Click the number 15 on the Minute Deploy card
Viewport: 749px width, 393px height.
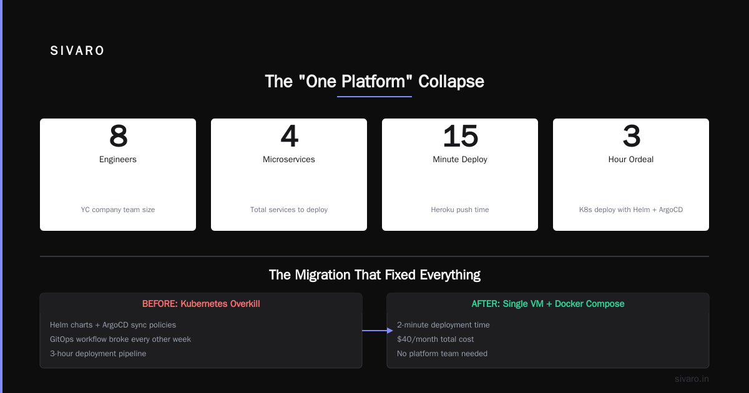click(x=460, y=136)
